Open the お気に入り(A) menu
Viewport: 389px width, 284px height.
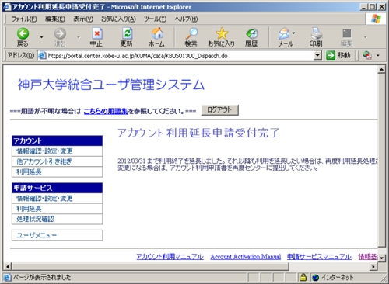coord(118,19)
